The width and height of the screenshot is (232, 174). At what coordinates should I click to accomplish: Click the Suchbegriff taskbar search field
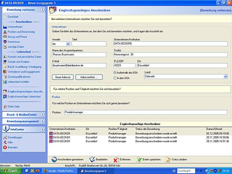tap(186, 171)
